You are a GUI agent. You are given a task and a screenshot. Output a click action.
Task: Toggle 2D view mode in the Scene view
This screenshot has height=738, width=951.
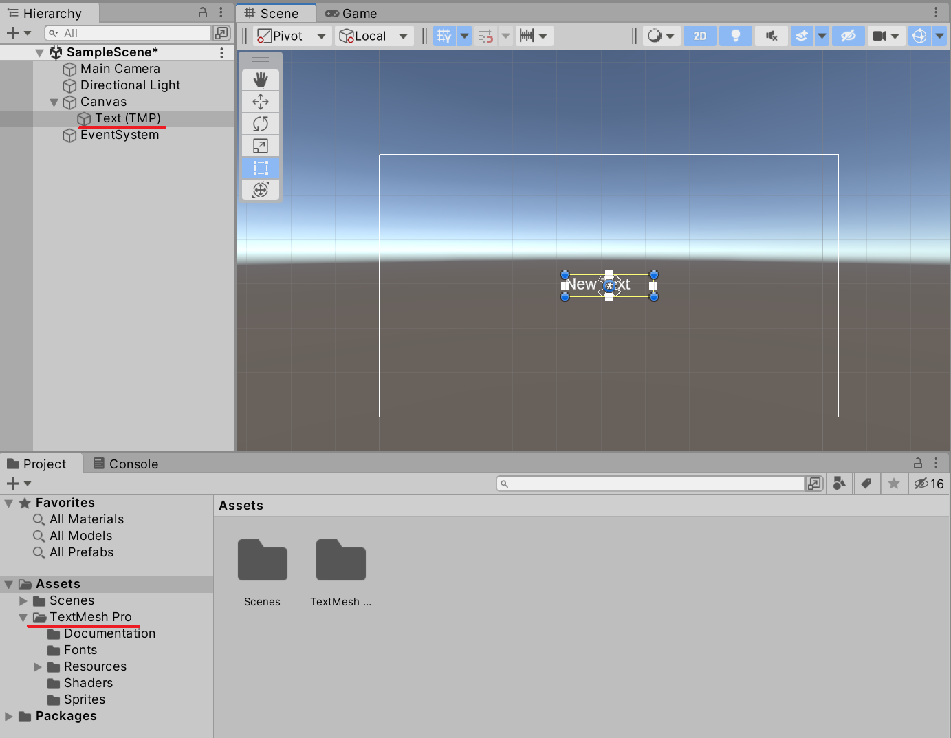(x=699, y=36)
